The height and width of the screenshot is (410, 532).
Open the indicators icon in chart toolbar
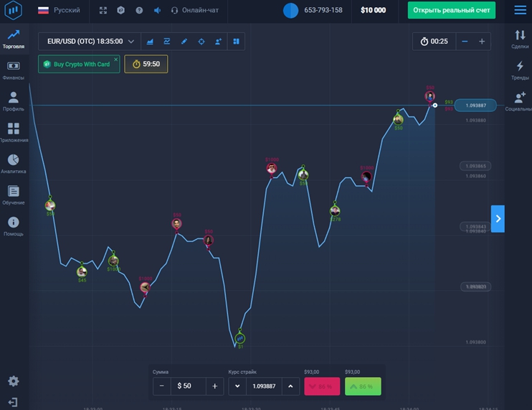click(167, 42)
